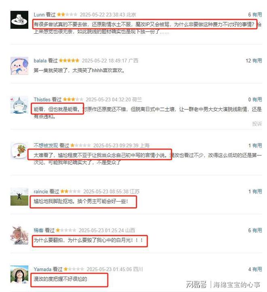Visit 不想被发现's user profile
The image size is (267, 292).
point(46,146)
